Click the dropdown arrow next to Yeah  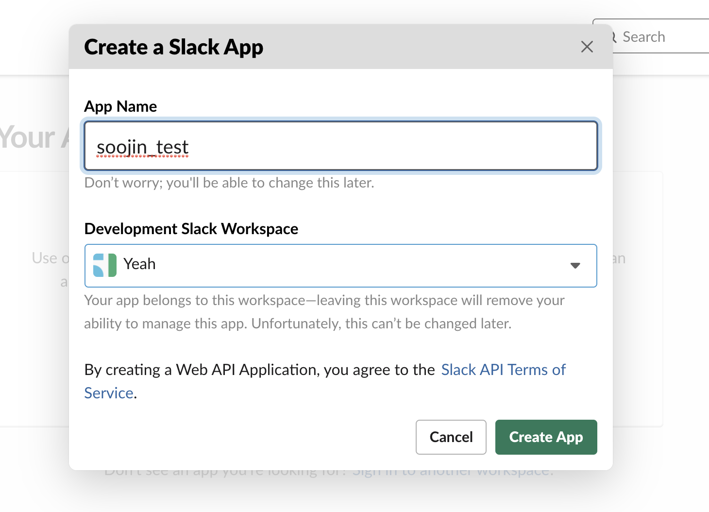575,266
